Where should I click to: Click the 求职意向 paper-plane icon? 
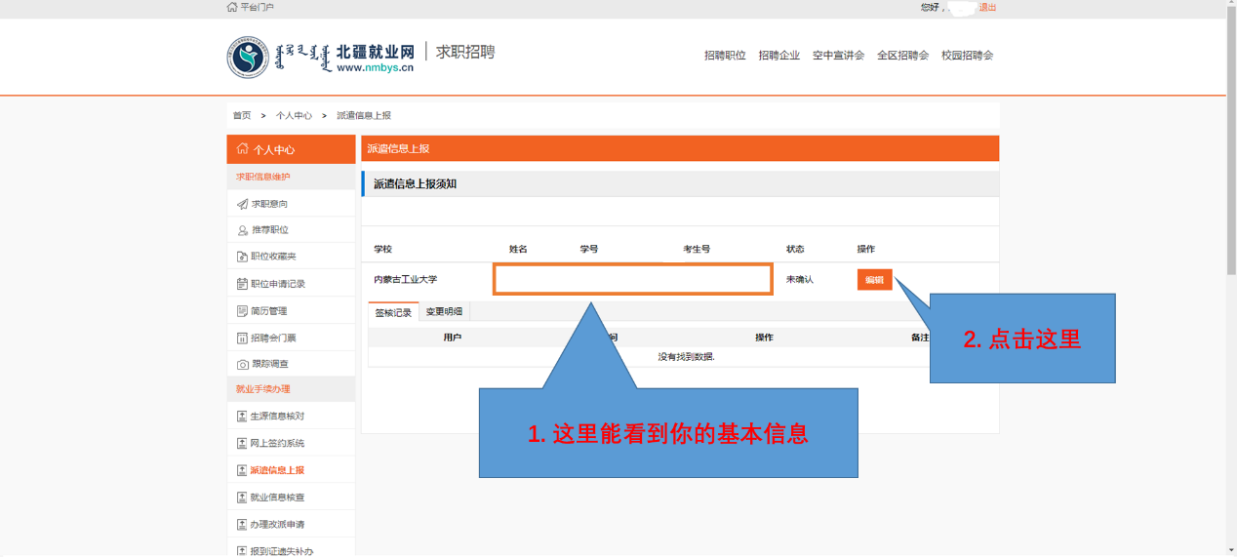tap(242, 204)
